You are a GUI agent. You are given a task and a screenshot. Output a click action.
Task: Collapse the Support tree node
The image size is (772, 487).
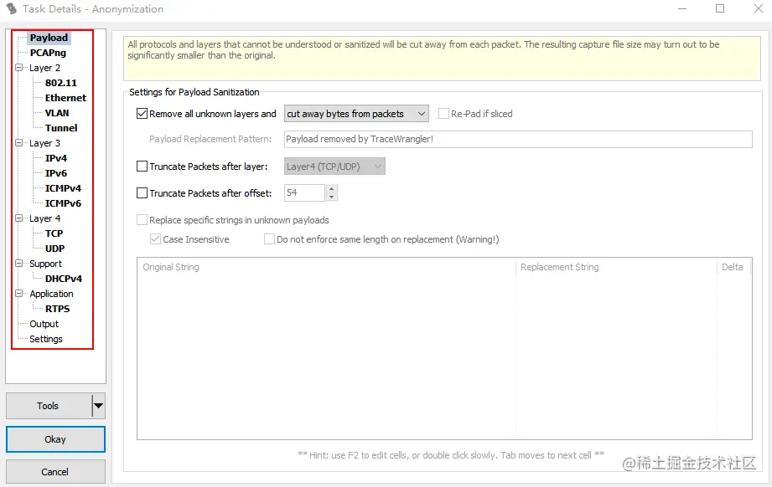[19, 263]
